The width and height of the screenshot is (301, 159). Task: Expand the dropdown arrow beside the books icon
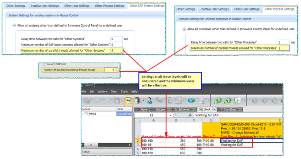pos(143,100)
